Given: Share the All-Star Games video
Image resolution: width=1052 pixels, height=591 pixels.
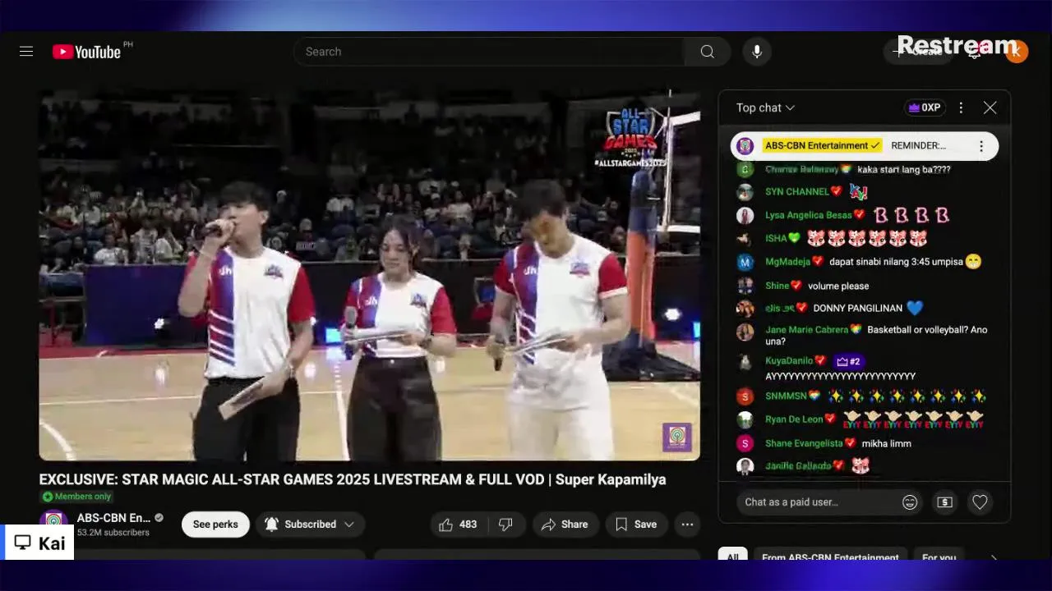Looking at the screenshot, I should 565,525.
